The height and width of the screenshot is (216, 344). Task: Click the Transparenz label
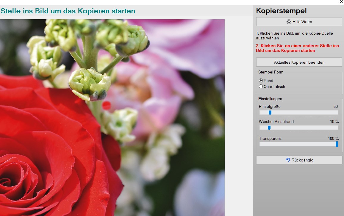(270, 138)
